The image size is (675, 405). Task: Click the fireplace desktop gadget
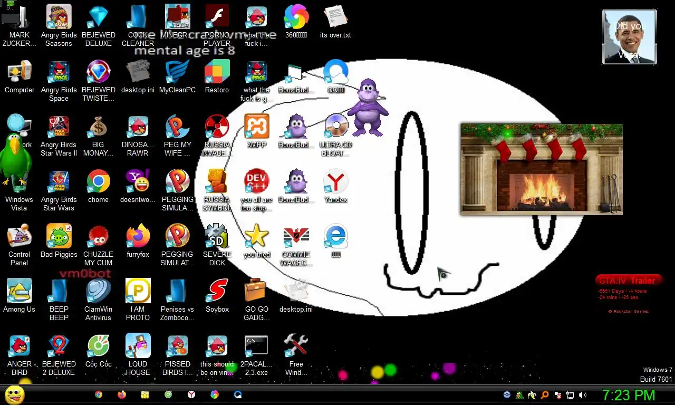pos(542,169)
